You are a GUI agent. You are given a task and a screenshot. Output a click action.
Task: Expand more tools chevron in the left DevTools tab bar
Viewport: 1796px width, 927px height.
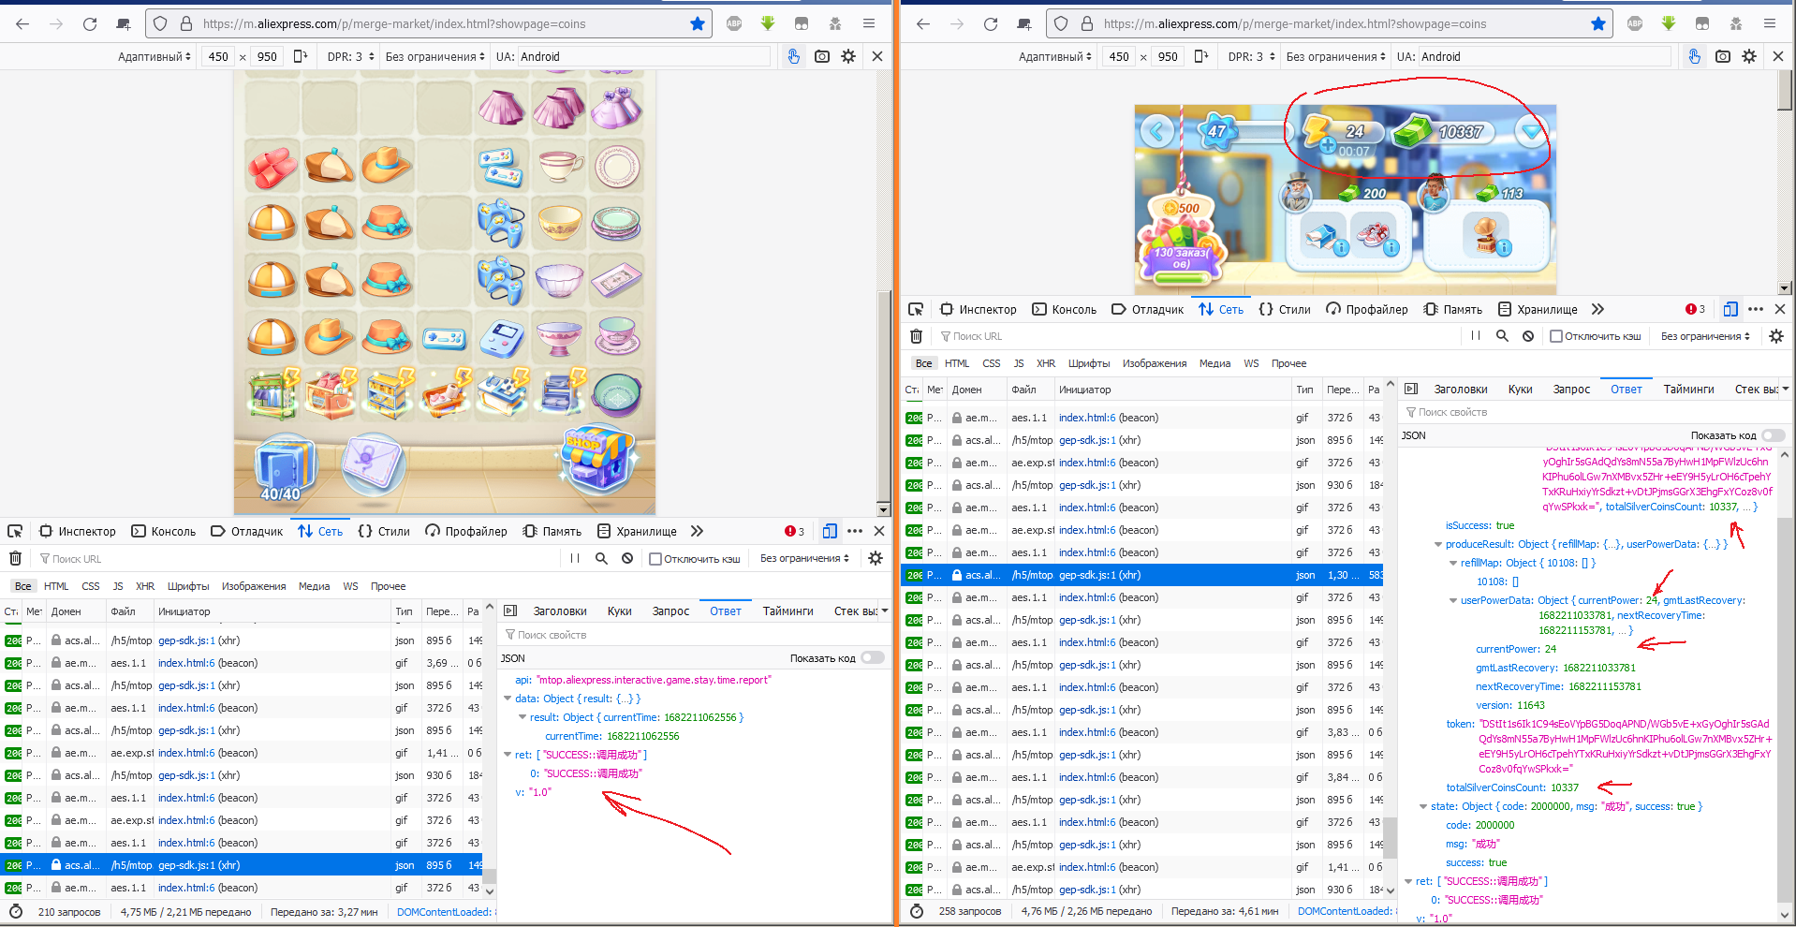click(697, 531)
